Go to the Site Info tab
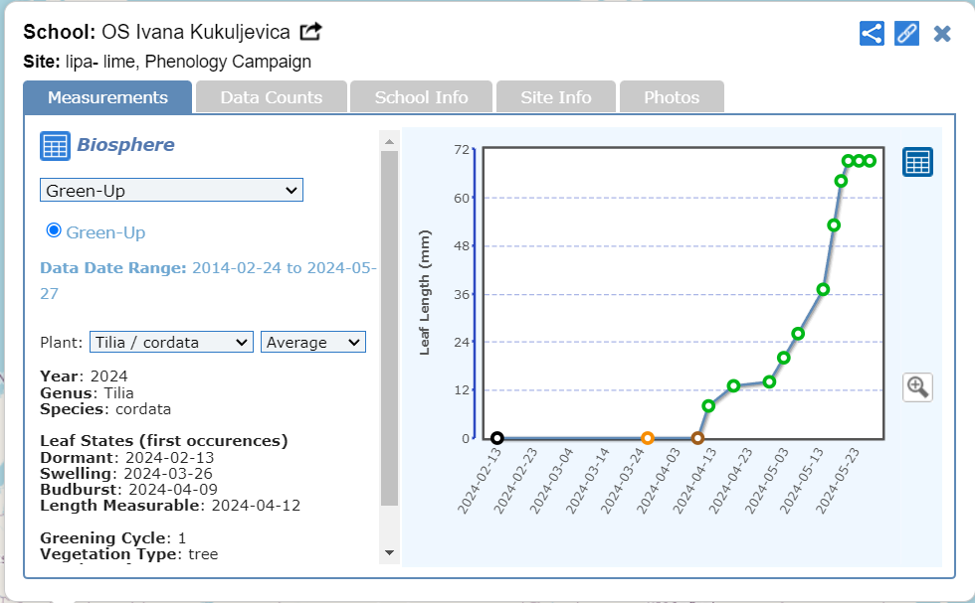 coord(556,97)
